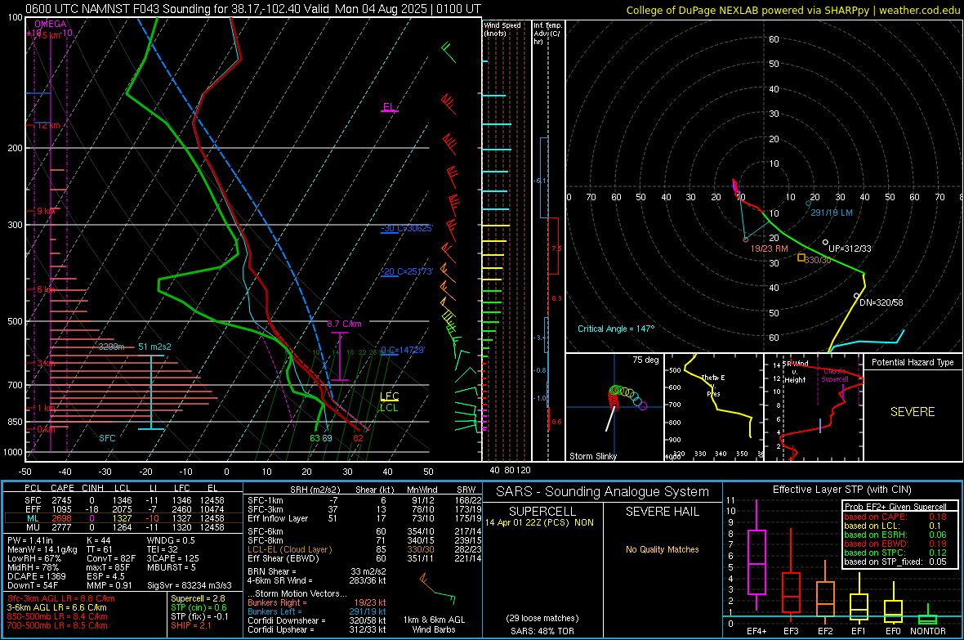Click the Critical Angle = 147° text
Viewport: 964px width, 640px height.
pos(616,329)
